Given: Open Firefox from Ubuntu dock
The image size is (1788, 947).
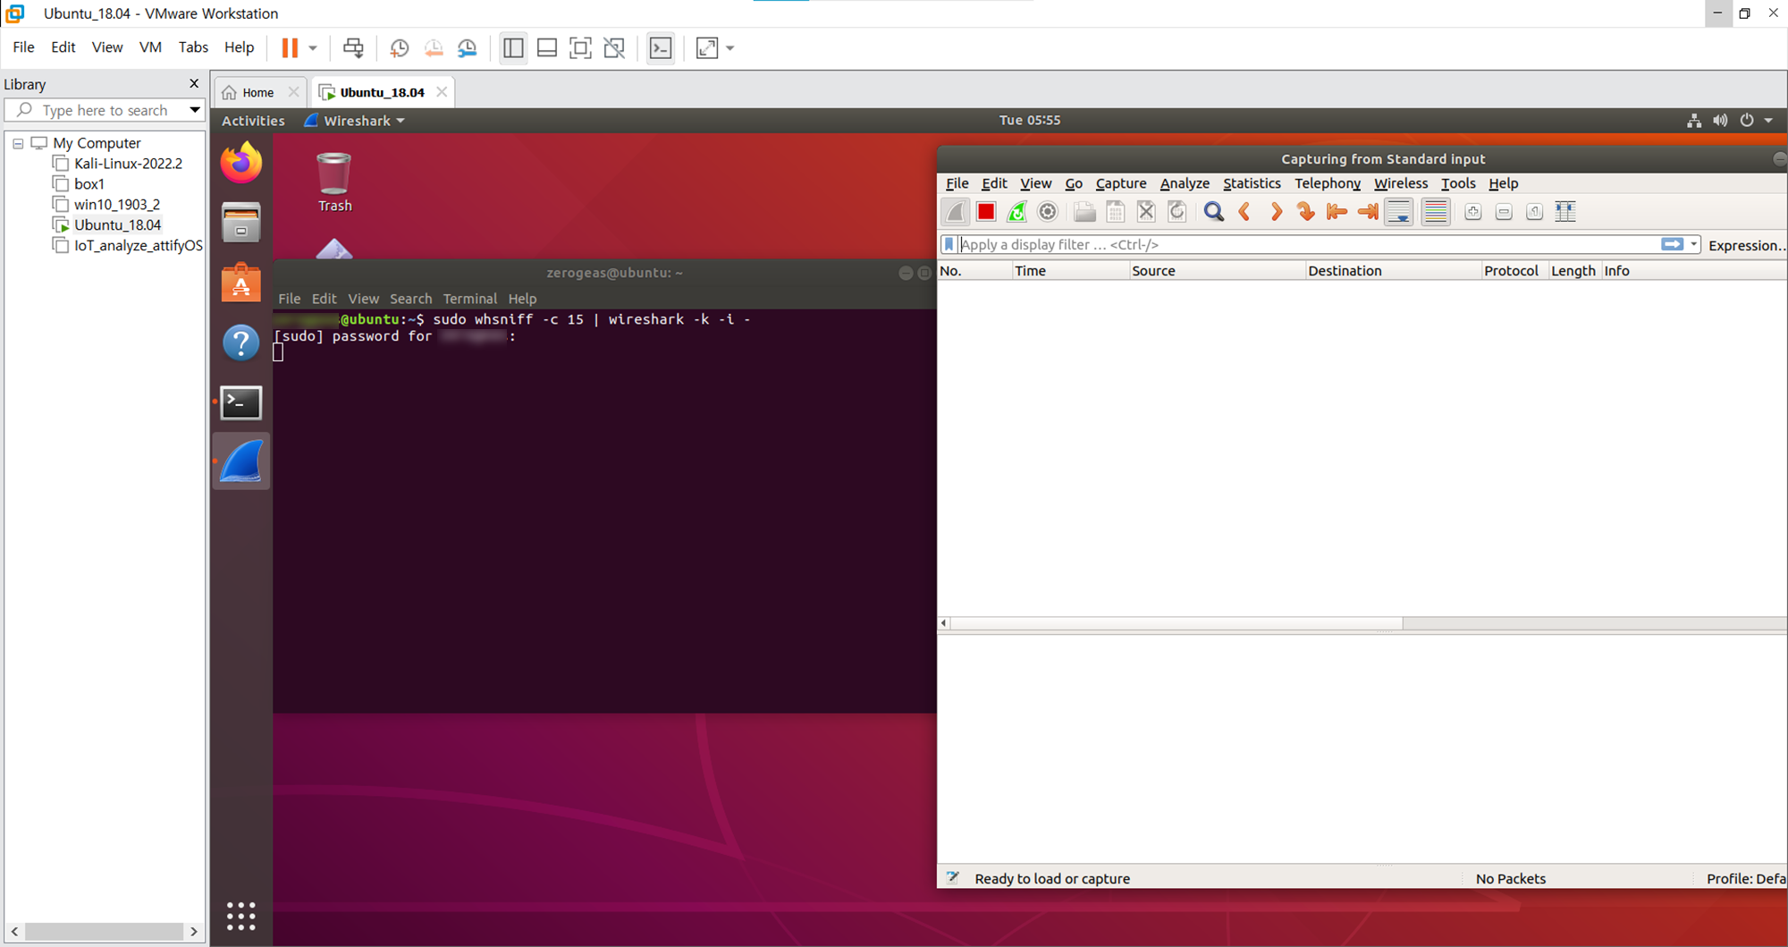Looking at the screenshot, I should pos(241,163).
